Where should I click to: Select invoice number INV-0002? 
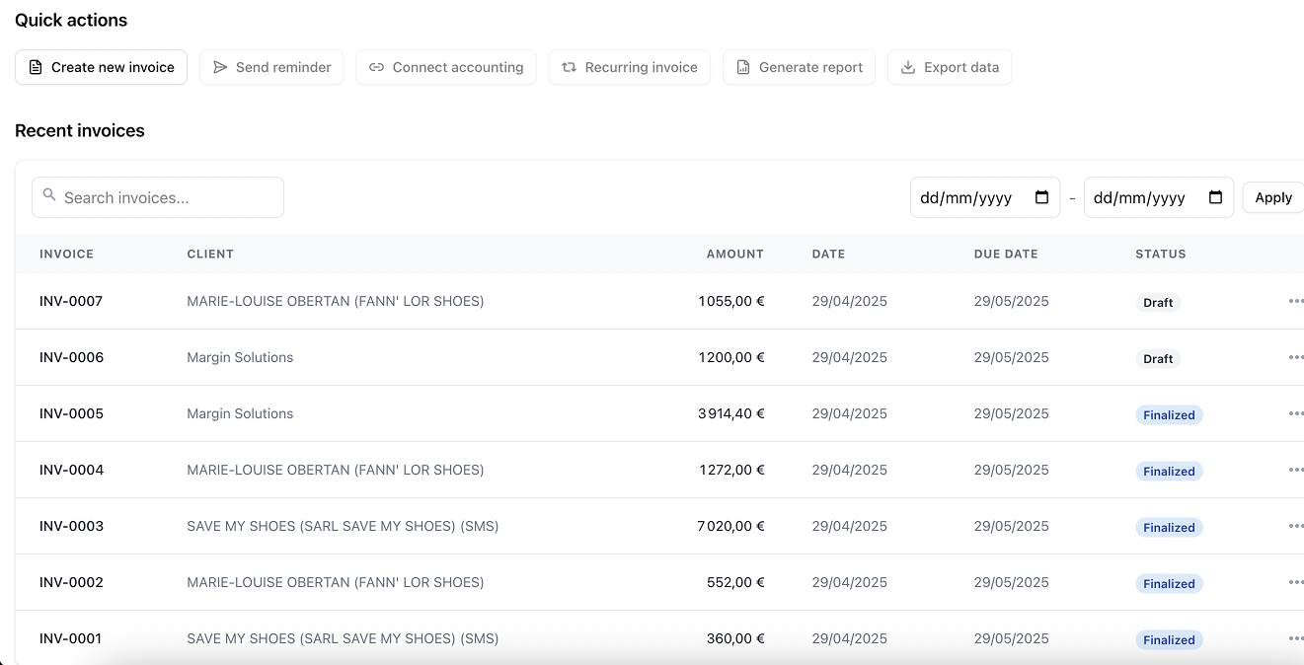click(x=71, y=582)
